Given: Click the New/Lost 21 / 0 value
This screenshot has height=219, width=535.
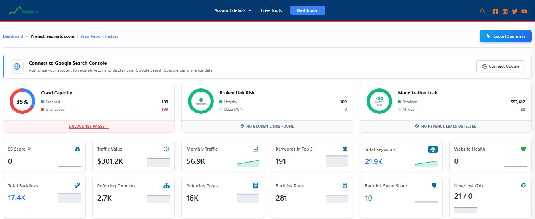Looking at the screenshot, I should (x=463, y=196).
